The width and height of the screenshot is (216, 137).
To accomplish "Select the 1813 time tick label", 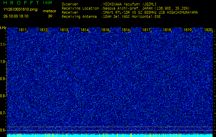I will [x=64, y=30].
